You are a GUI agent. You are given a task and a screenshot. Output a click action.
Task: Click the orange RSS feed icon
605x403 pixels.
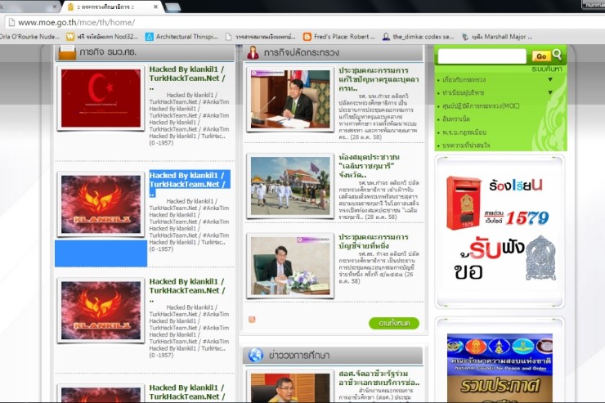(252, 319)
